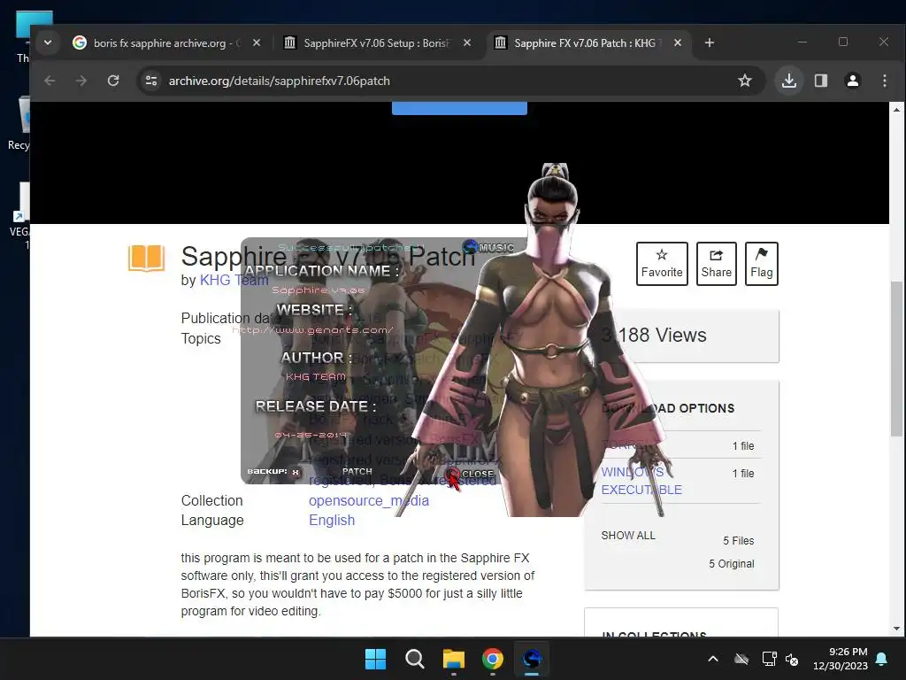Open the opensource_media collection link
The image size is (906, 680).
[x=369, y=501]
